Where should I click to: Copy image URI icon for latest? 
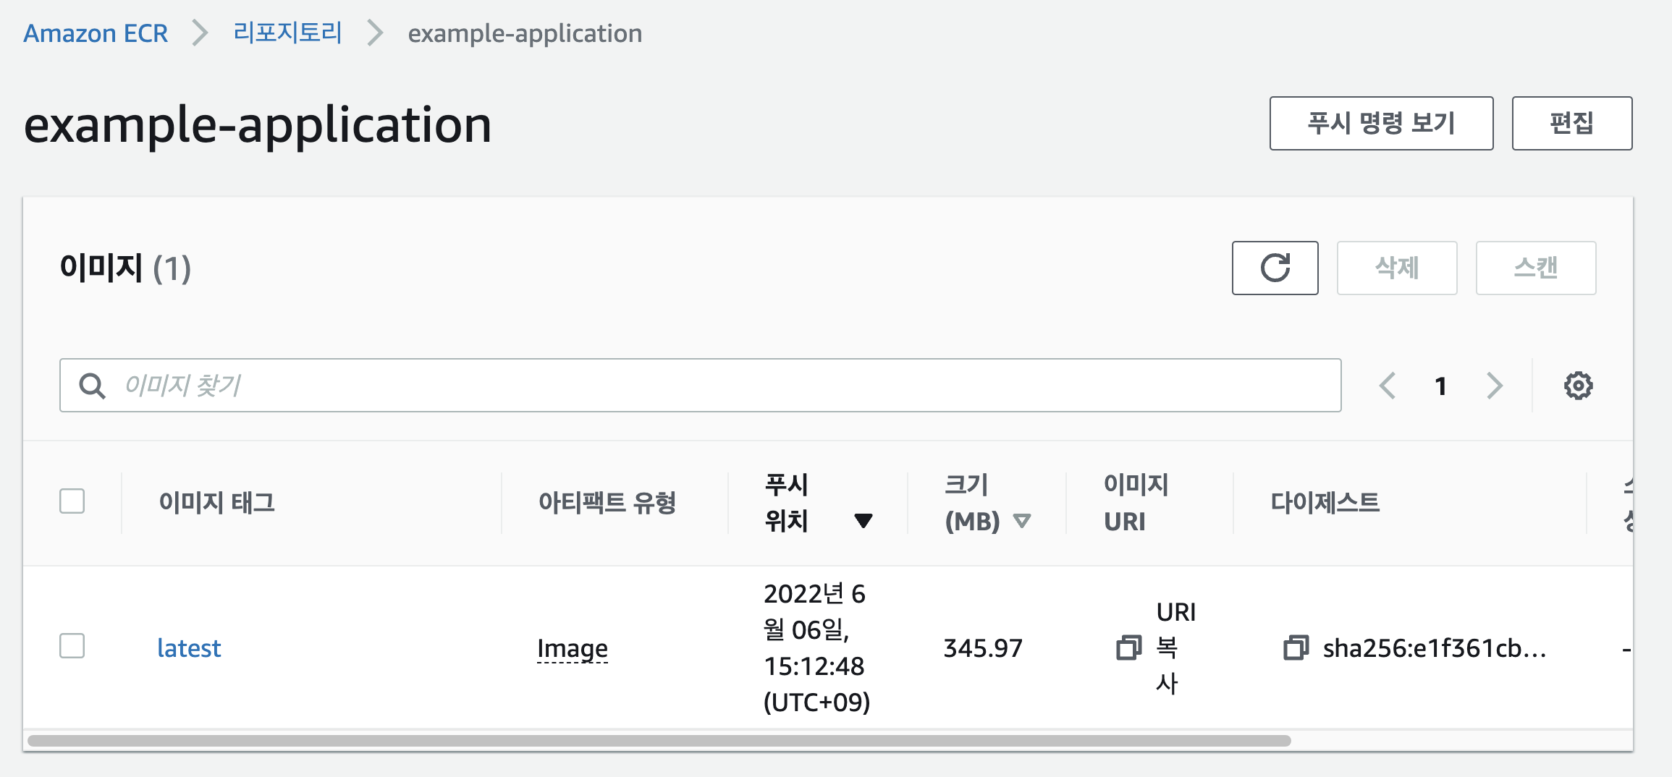1128,647
